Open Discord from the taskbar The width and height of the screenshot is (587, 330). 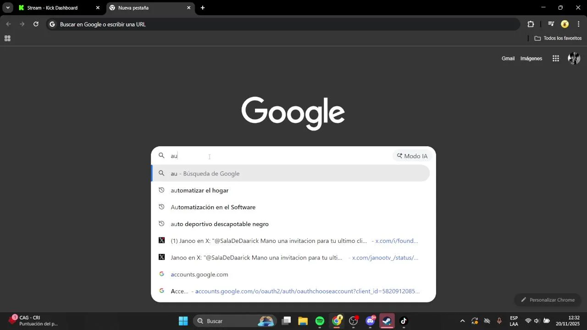coord(371,321)
